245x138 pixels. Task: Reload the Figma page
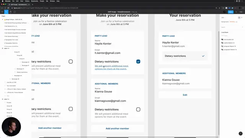pyautogui.click(x=8, y=8)
